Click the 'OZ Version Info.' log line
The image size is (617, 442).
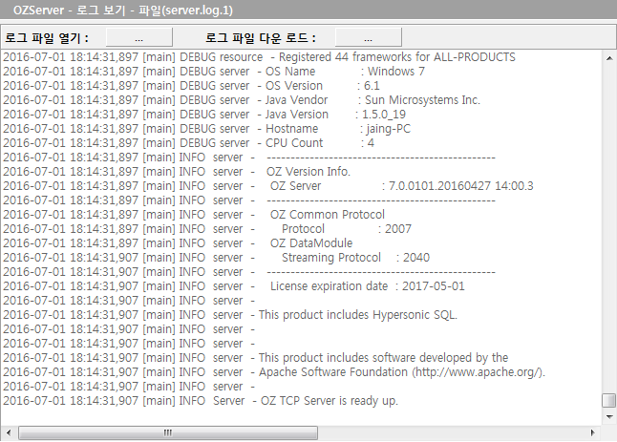(x=177, y=172)
